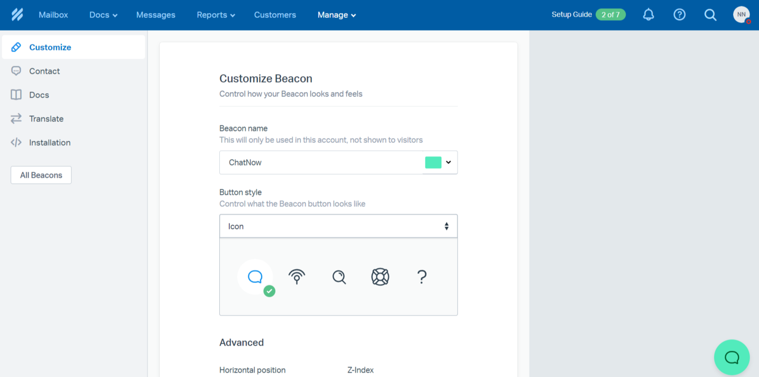
Task: Open the green Beacon chat launcher
Action: (732, 357)
